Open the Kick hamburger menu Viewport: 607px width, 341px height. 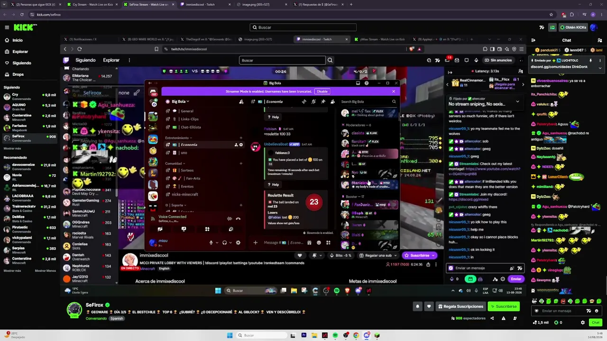(7, 27)
